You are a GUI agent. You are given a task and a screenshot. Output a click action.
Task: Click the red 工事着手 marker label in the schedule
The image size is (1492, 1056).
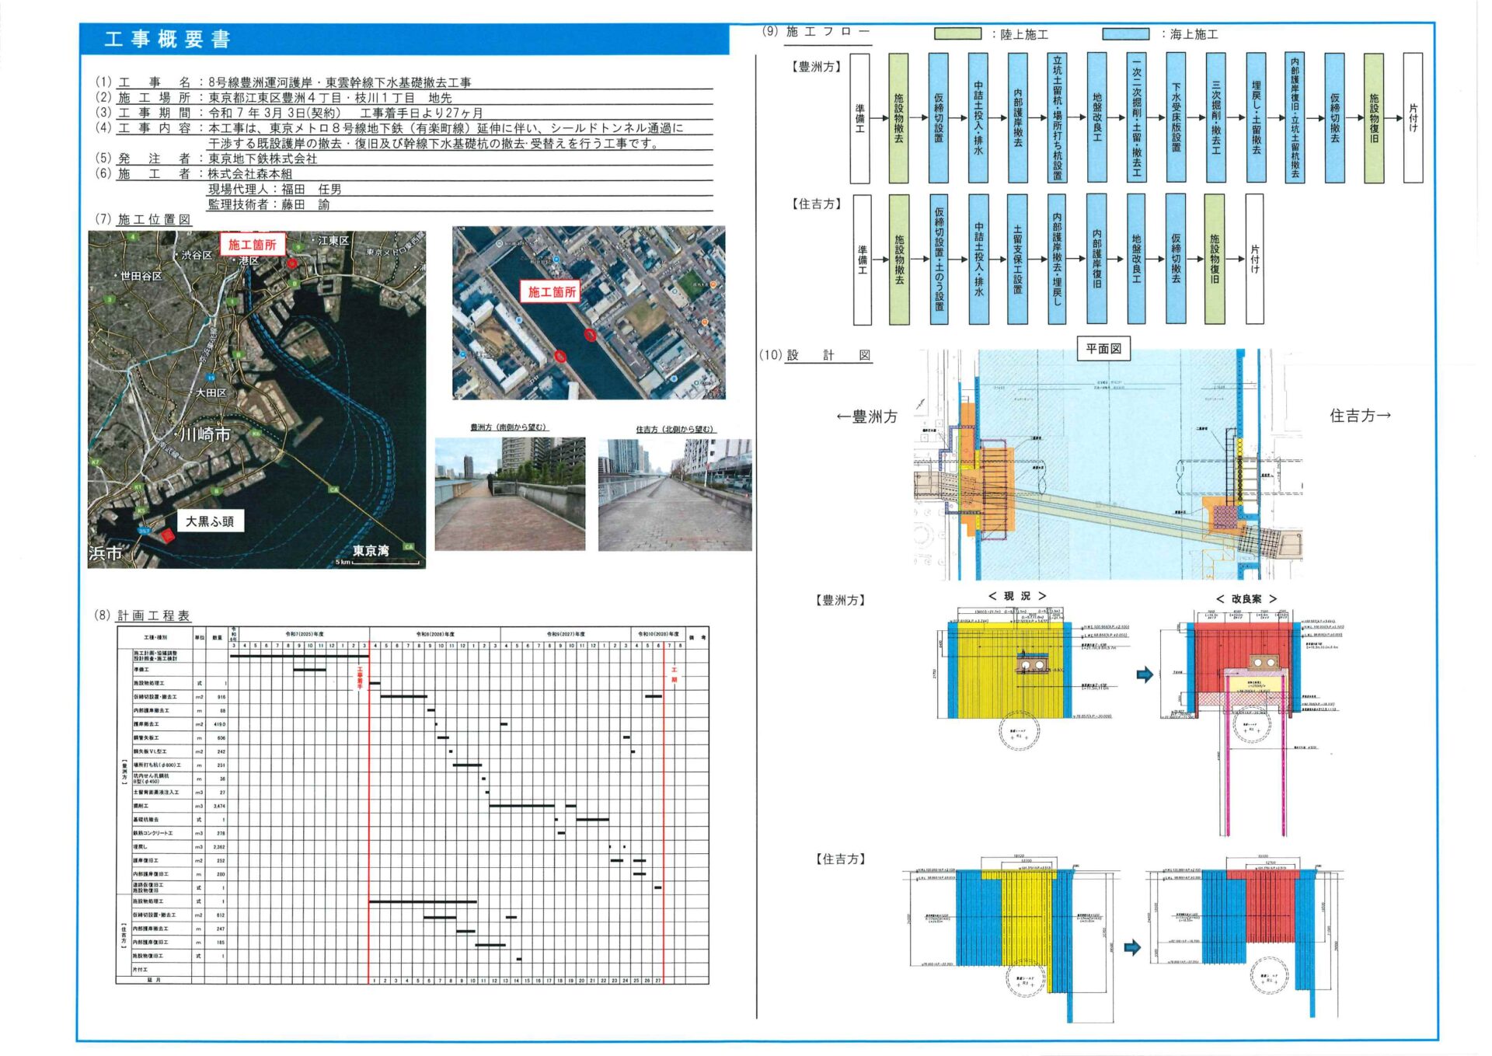pos(360,678)
